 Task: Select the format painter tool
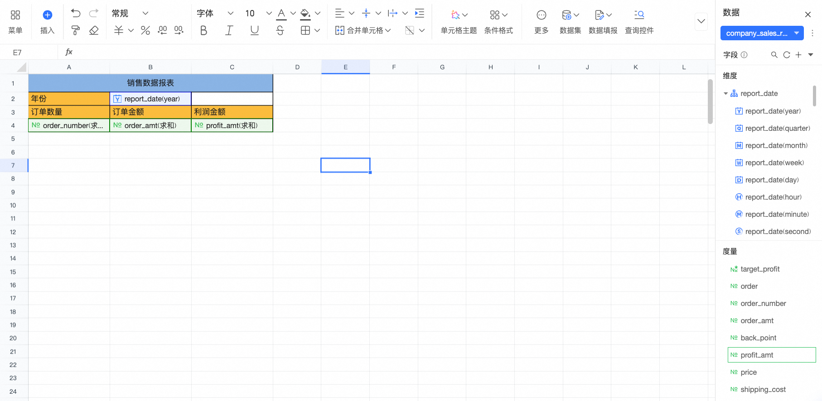[x=76, y=30]
